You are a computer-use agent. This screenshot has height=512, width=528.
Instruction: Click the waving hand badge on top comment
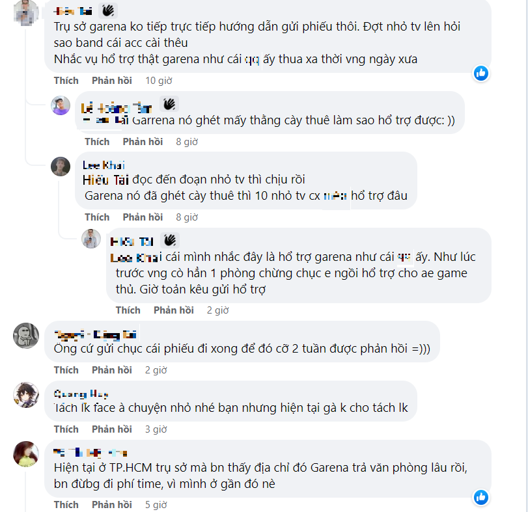[x=108, y=11]
